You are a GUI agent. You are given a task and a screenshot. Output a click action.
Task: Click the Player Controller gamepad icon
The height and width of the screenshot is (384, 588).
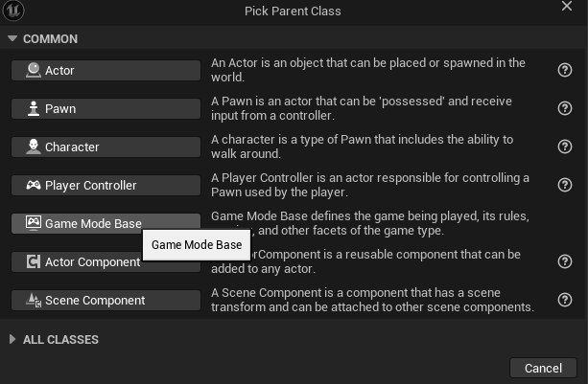click(34, 185)
